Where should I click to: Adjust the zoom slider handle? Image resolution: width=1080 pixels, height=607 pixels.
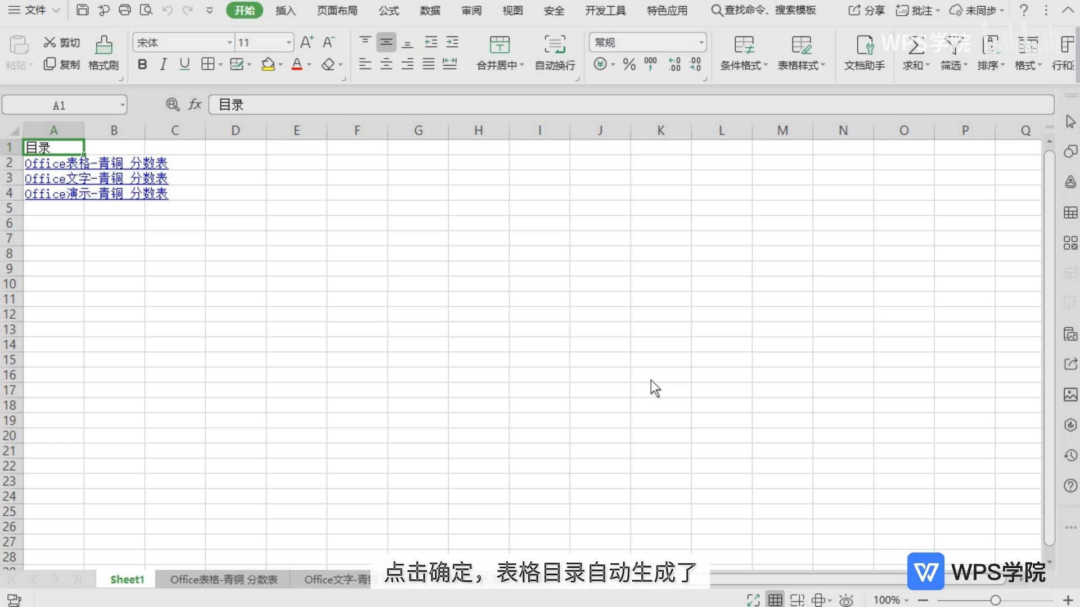pyautogui.click(x=996, y=600)
